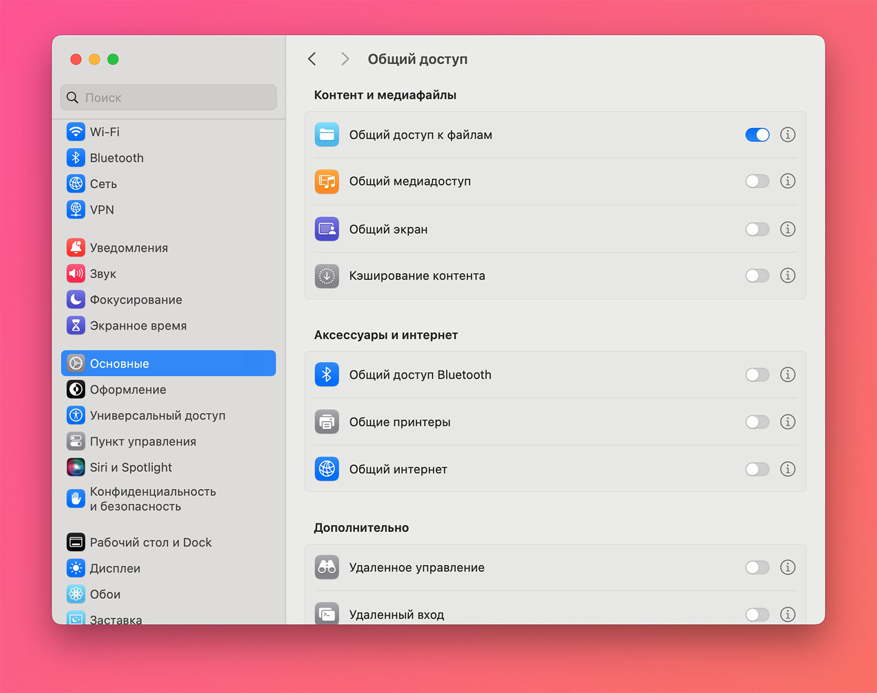Go back with the left chevron

pyautogui.click(x=312, y=59)
